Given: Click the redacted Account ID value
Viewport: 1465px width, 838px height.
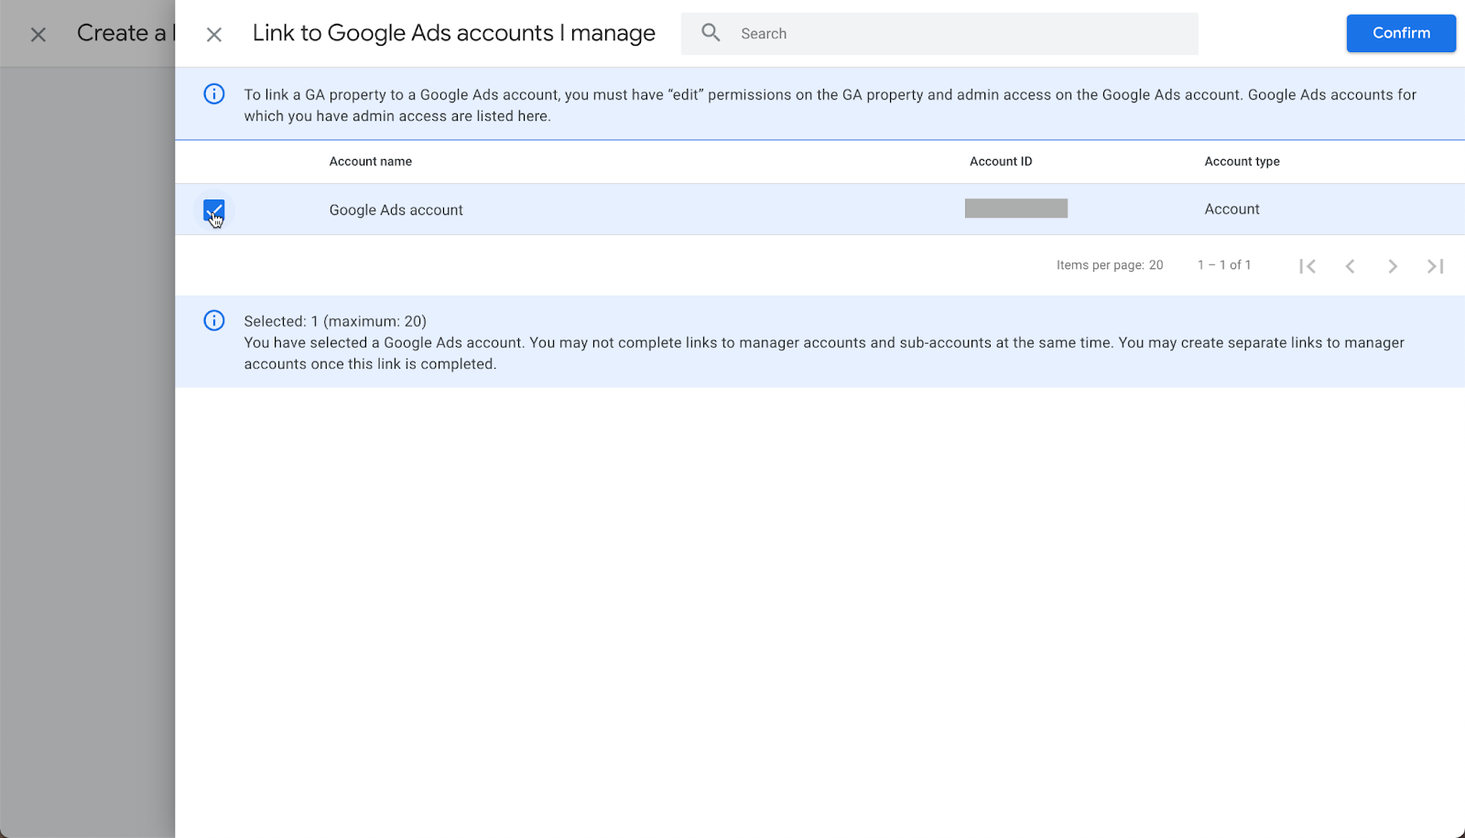Looking at the screenshot, I should 1016,209.
